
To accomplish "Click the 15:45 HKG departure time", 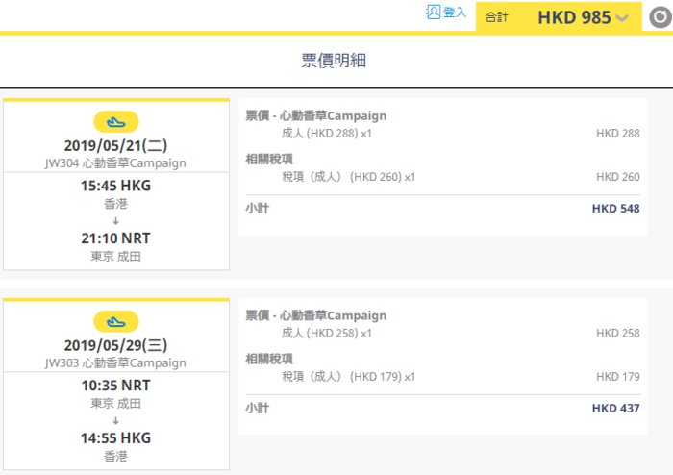I will [x=116, y=186].
